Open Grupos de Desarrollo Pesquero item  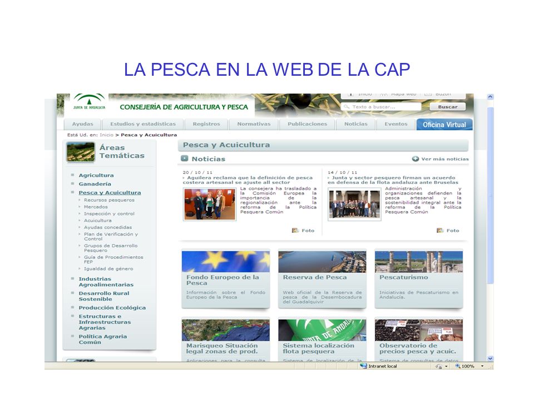(x=111, y=248)
